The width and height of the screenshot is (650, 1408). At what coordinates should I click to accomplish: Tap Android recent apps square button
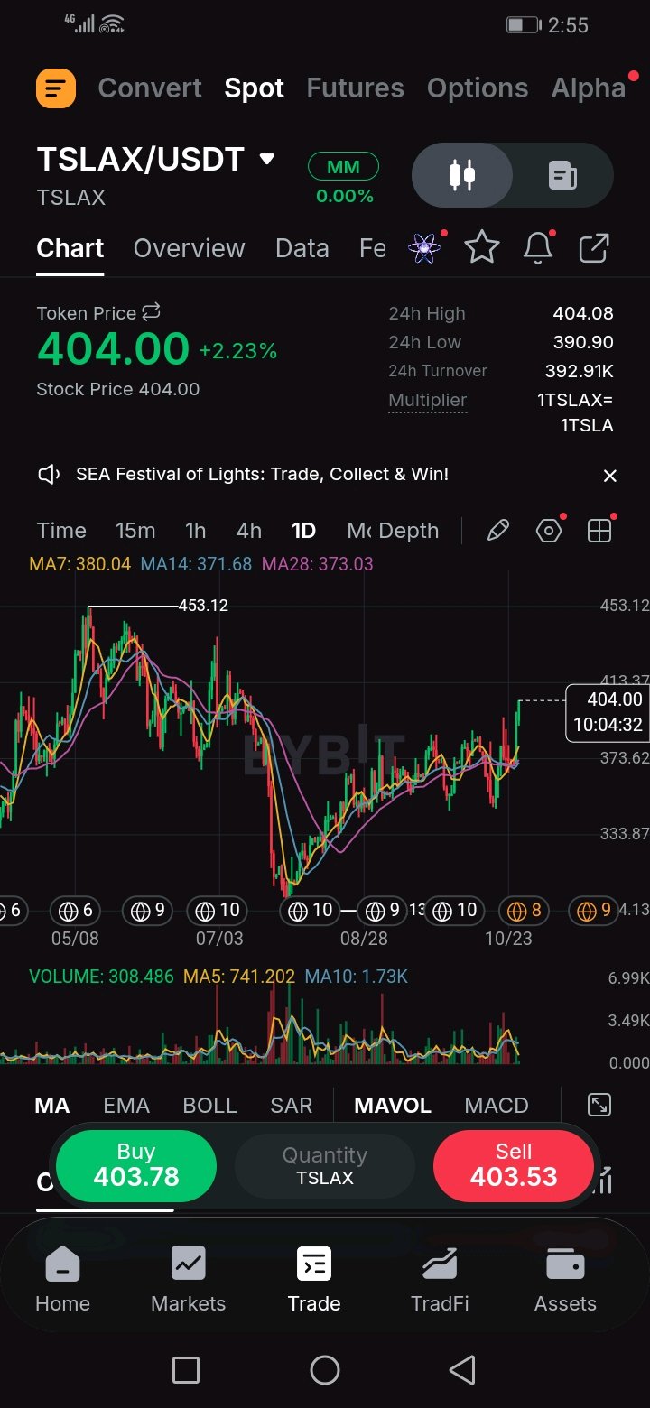[186, 1370]
